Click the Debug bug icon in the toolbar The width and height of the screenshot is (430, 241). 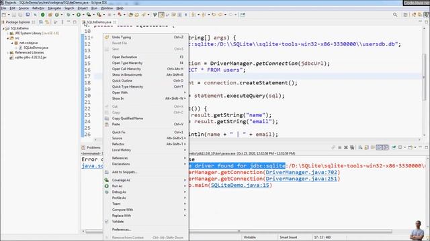pos(69,15)
